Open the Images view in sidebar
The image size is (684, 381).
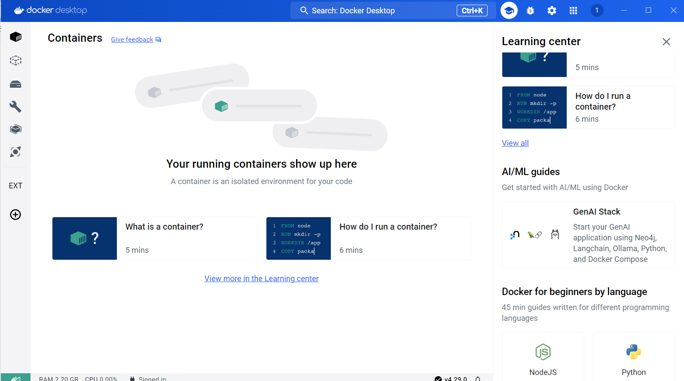[x=15, y=61]
